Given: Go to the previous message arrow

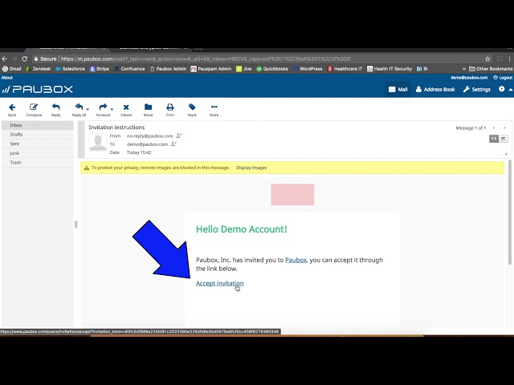Looking at the screenshot, I should 494,128.
